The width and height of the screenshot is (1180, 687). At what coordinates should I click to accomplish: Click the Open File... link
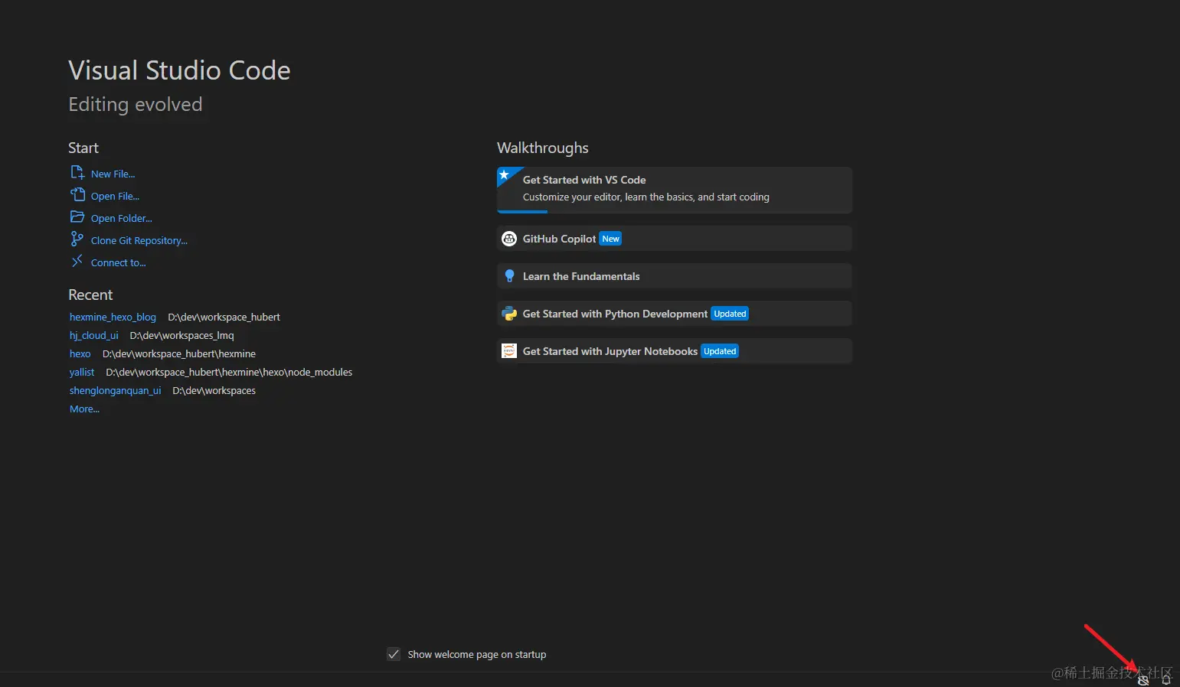(x=115, y=197)
